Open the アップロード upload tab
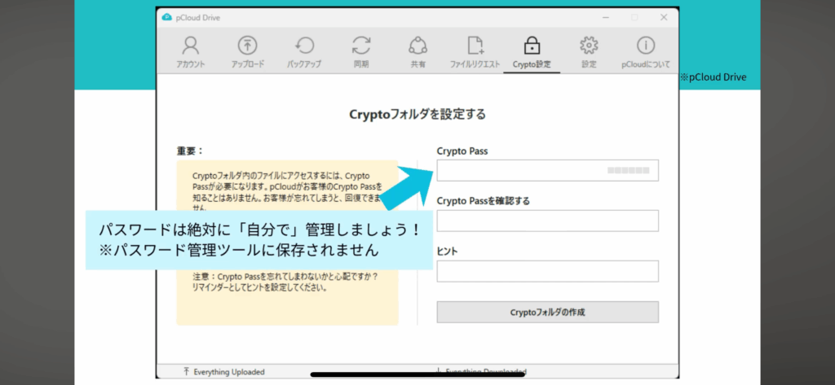 pyautogui.click(x=248, y=52)
